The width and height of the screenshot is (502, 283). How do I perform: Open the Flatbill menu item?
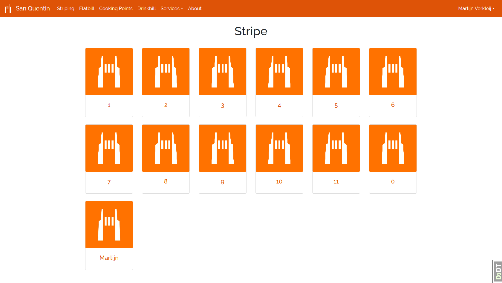coord(87,8)
